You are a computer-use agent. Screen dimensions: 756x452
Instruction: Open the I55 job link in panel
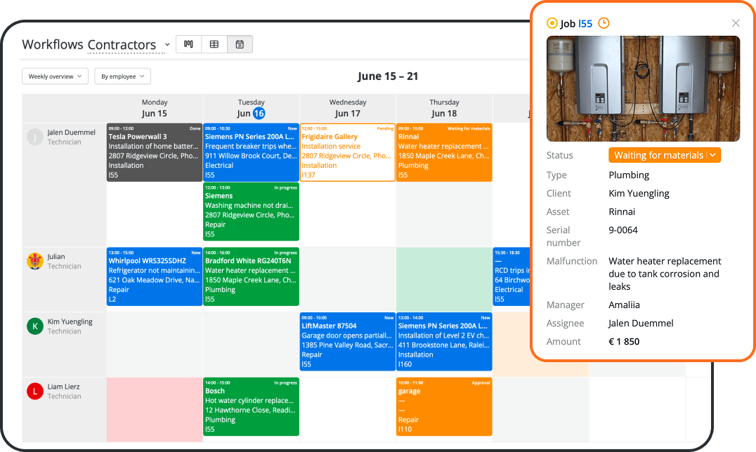click(585, 24)
